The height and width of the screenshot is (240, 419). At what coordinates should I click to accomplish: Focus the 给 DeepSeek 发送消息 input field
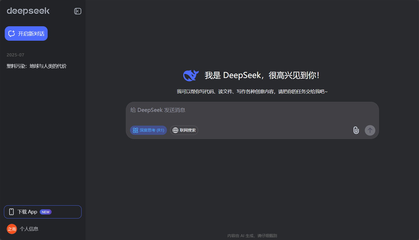tap(252, 110)
